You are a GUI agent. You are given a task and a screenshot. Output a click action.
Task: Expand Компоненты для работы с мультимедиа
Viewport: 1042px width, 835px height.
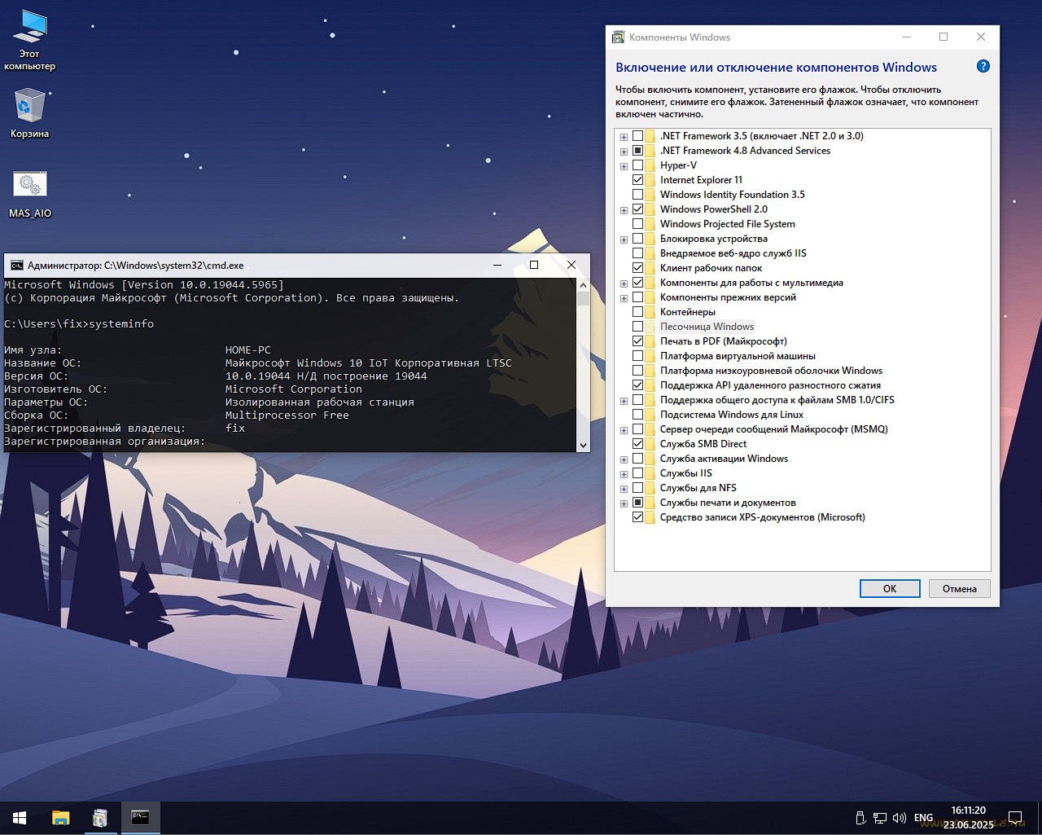(x=624, y=283)
